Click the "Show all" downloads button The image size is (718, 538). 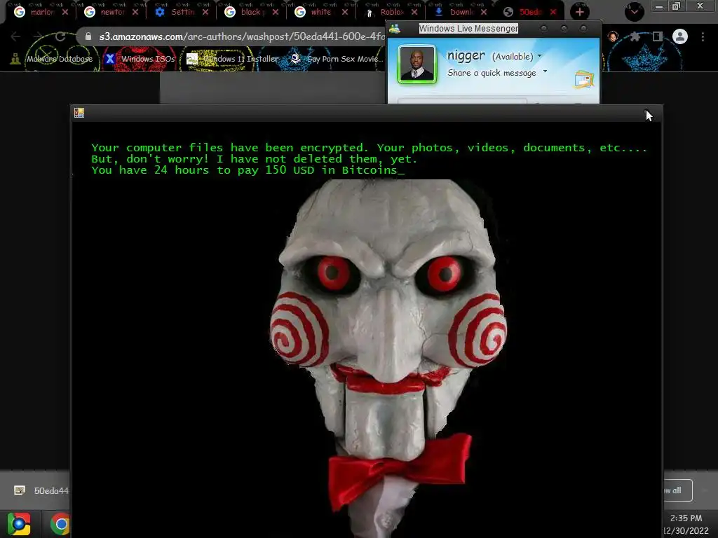678,490
